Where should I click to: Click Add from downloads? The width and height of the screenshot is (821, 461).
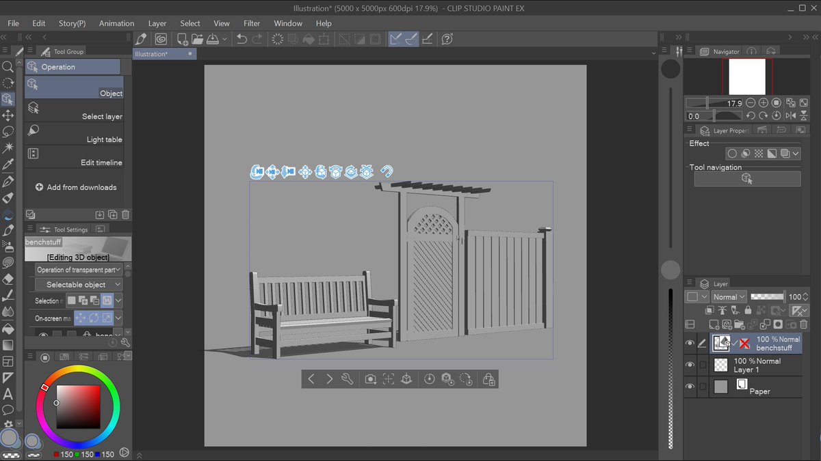pos(75,187)
